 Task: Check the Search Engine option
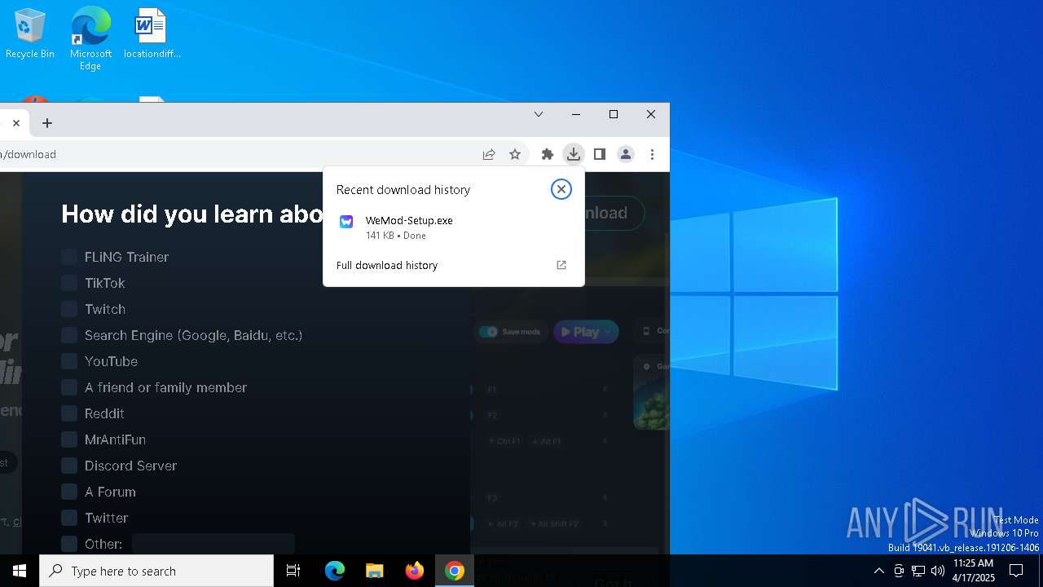click(69, 335)
